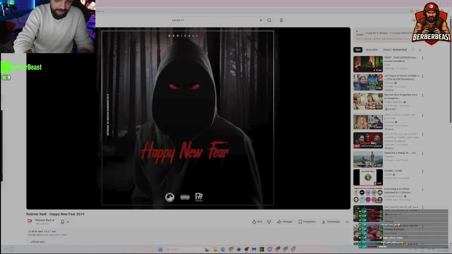Open Discord from the taskbar
Screen dimensions: 452x254
270,249
